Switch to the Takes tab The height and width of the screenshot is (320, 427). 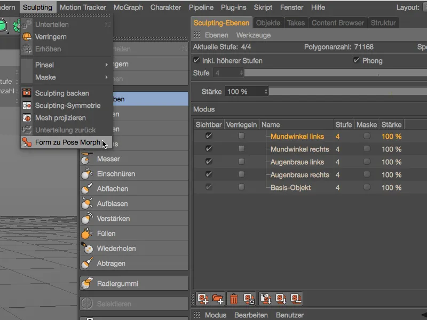(296, 23)
